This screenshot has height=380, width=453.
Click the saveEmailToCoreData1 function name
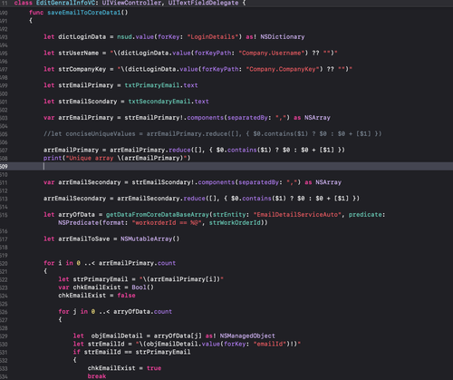coord(84,13)
